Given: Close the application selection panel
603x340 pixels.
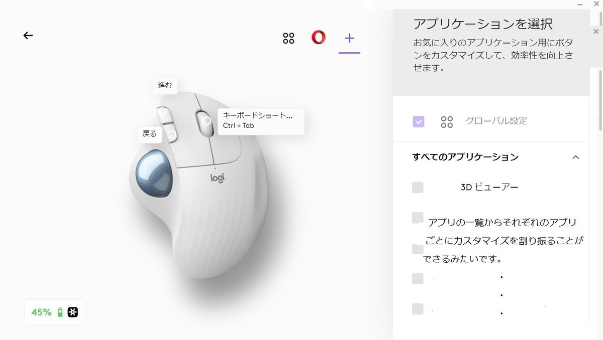Looking at the screenshot, I should point(596,31).
